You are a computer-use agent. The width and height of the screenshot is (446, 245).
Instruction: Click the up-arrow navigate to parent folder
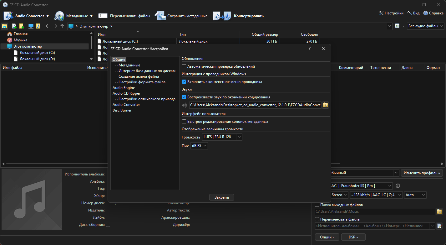pos(62,26)
